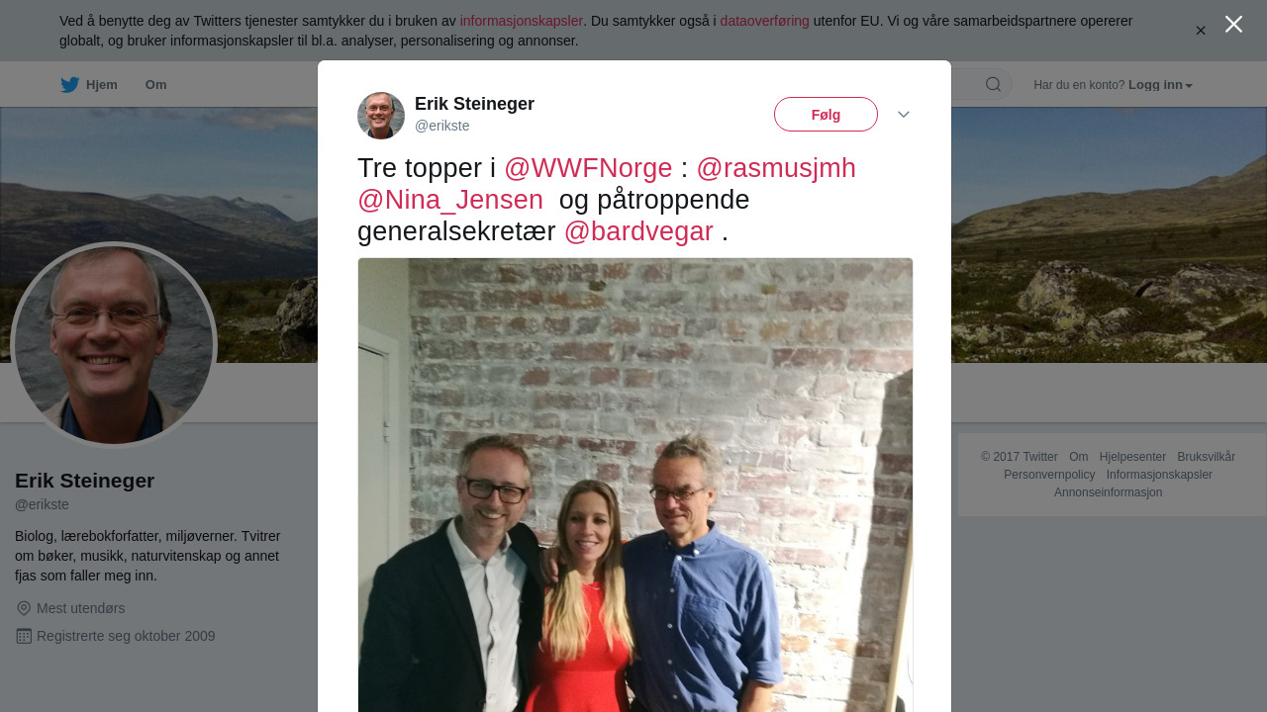Dismiss the cookie notice small X
The image size is (1267, 712).
click(1201, 31)
